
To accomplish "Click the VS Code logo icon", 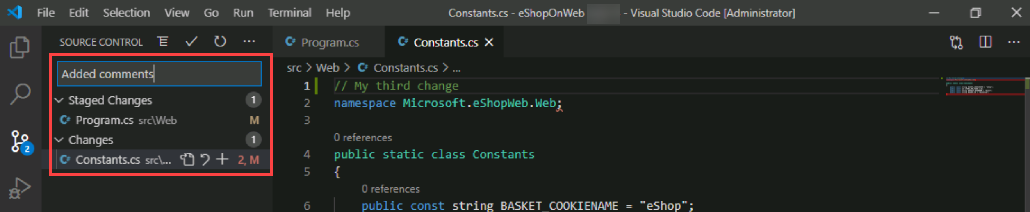I will pyautogui.click(x=15, y=12).
